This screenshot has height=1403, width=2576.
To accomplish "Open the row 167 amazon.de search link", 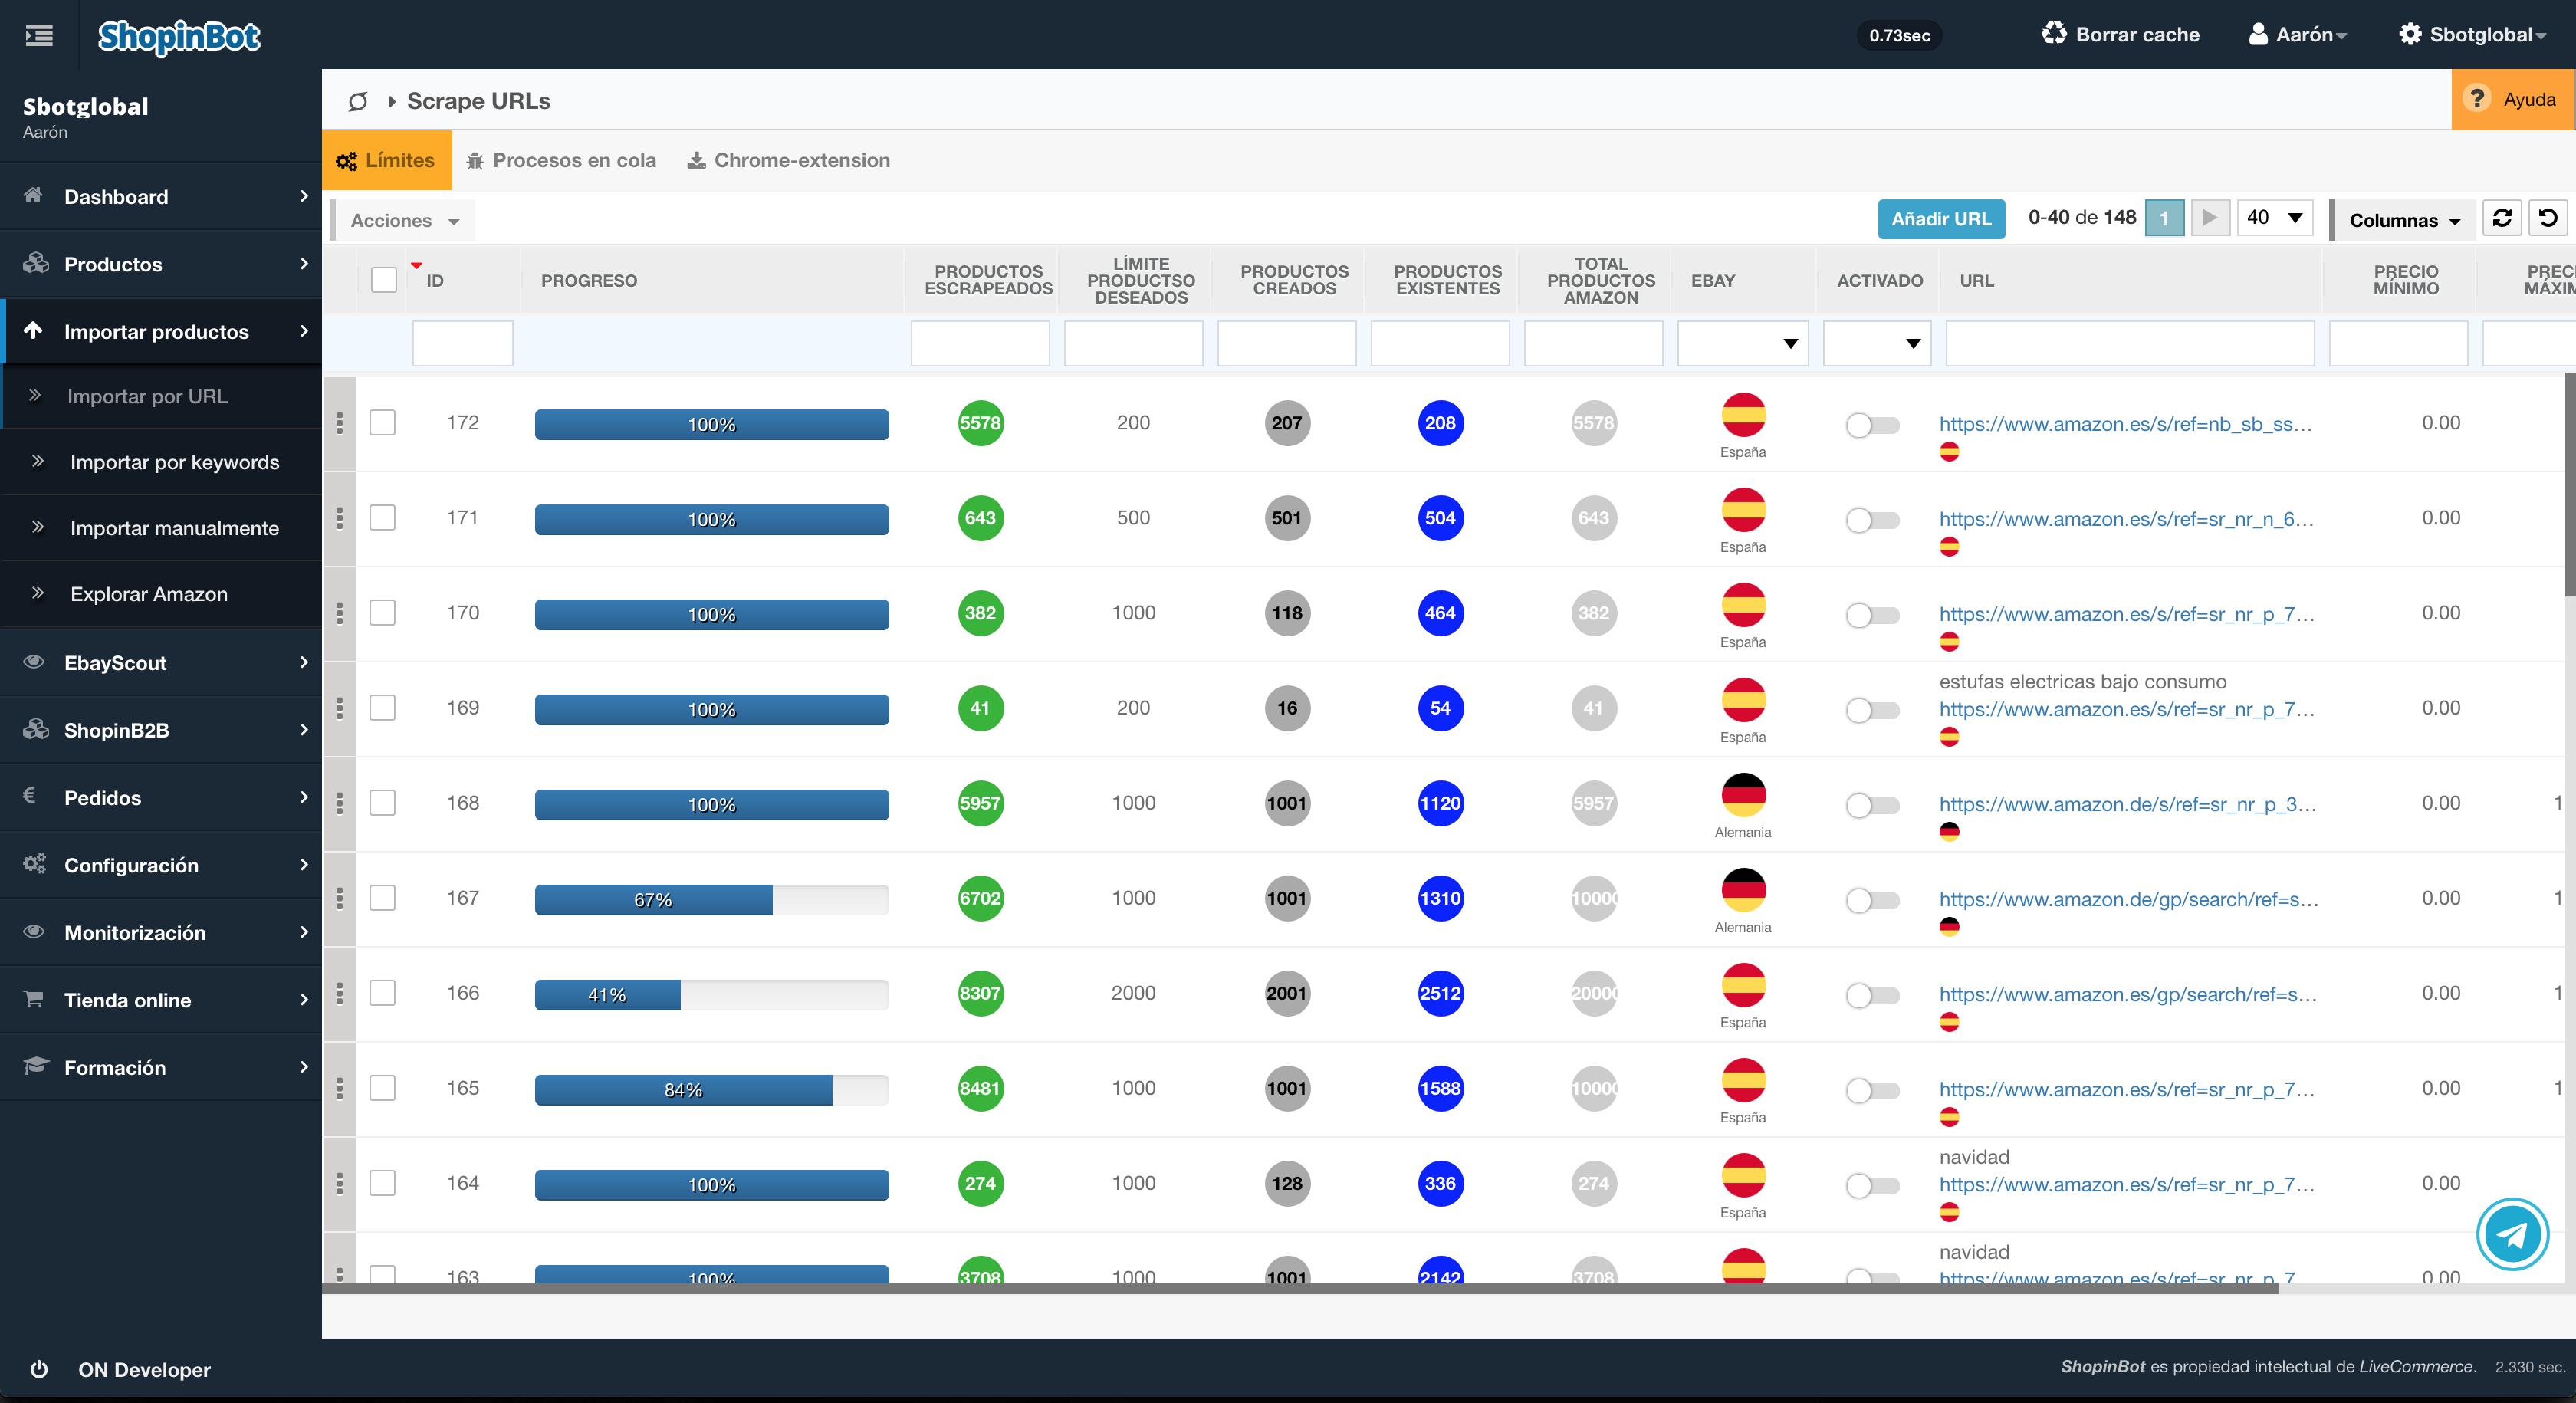I will click(x=2128, y=899).
